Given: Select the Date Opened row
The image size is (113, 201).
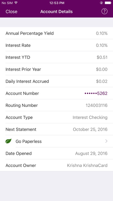Looking at the screenshot, I should [x=56, y=154].
